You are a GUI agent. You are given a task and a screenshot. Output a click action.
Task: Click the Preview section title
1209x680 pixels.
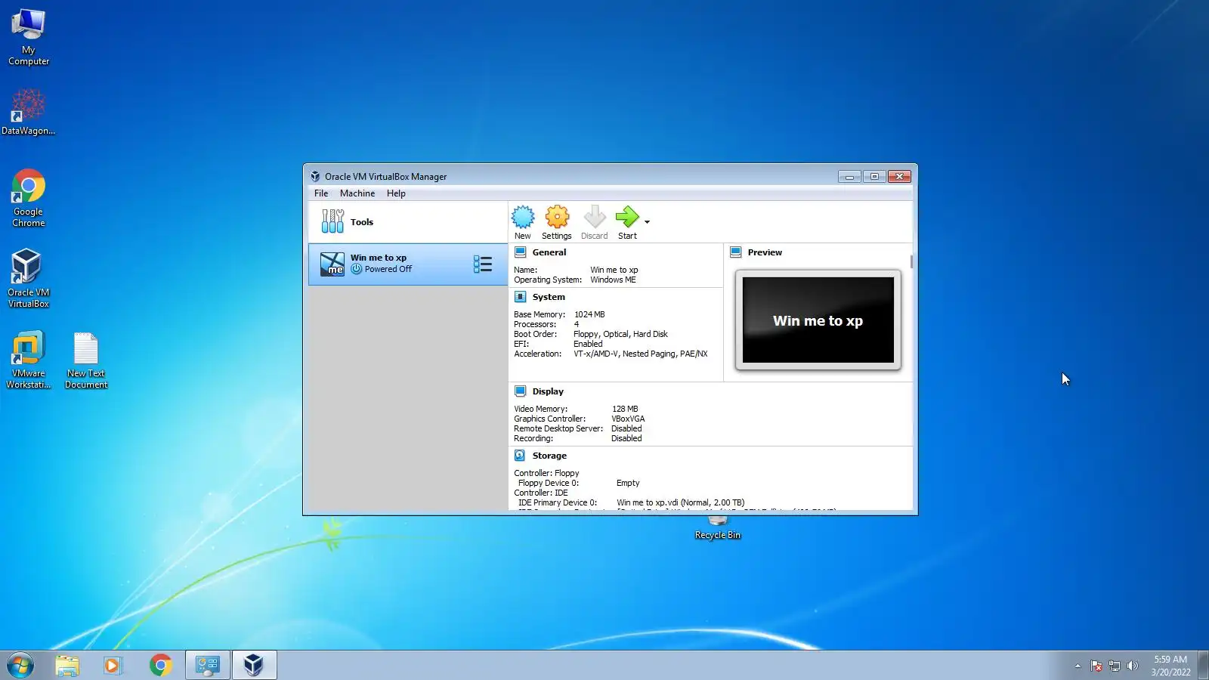[x=765, y=252]
